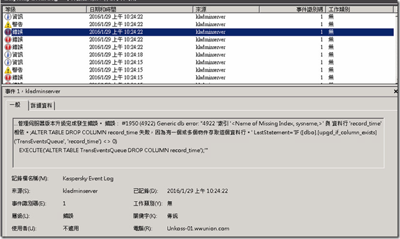Click the 警告 label in the 10:24:22 warning row

click(x=17, y=24)
